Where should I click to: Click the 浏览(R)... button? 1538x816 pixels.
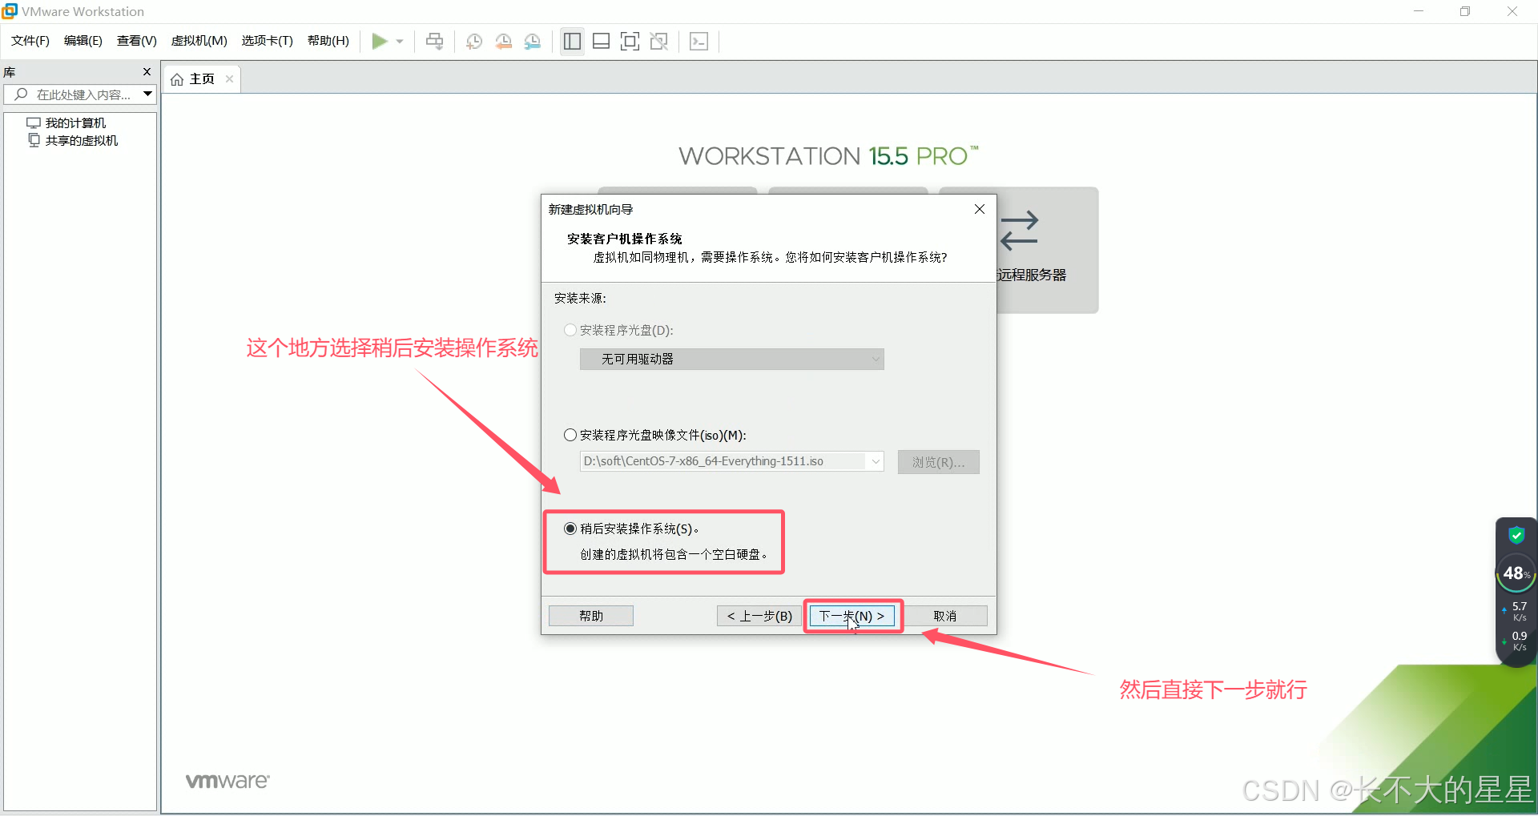click(938, 462)
